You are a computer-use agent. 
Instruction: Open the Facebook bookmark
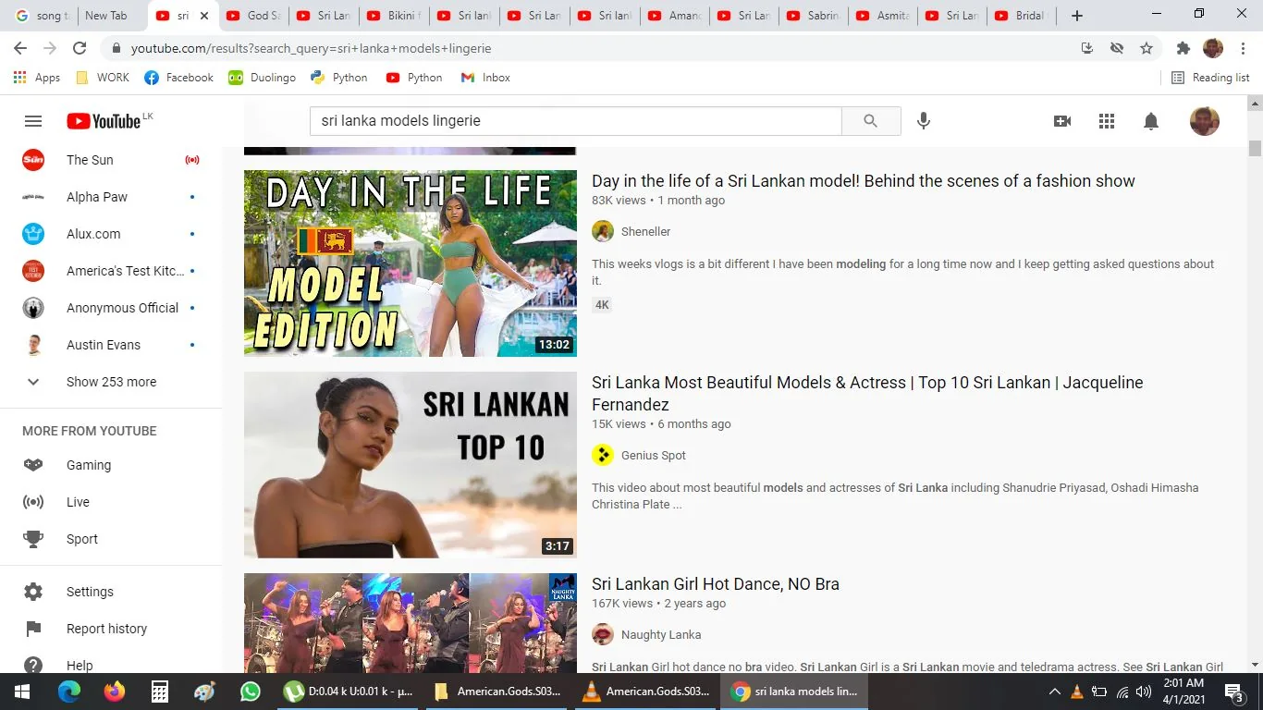(178, 78)
